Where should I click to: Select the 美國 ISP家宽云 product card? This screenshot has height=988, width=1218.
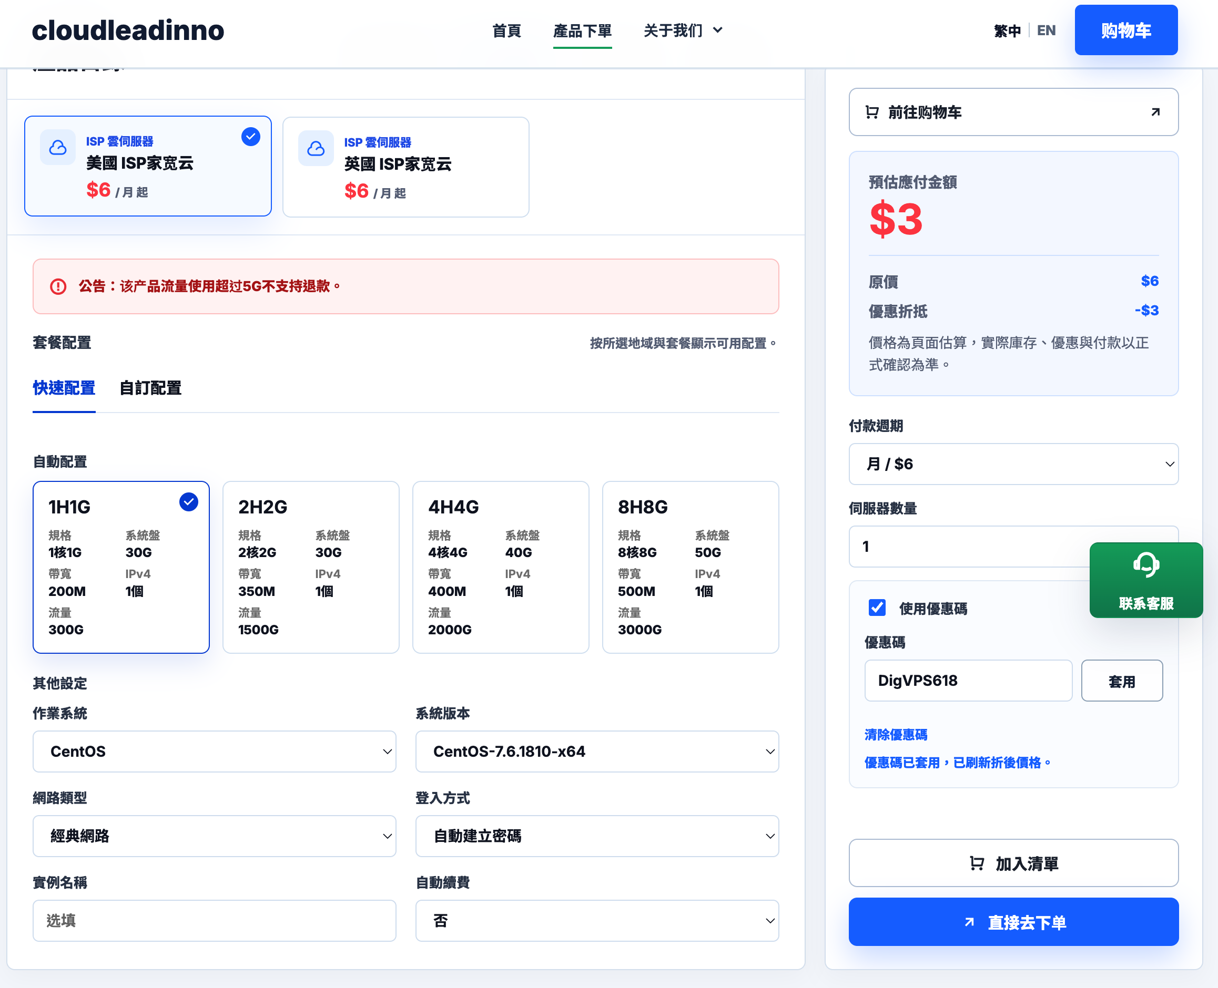148,166
